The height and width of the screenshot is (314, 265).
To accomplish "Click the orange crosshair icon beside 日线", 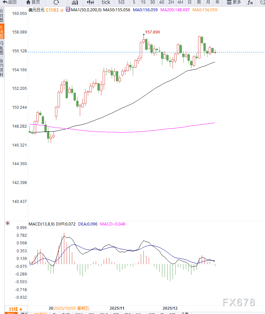I will pos(62,10).
